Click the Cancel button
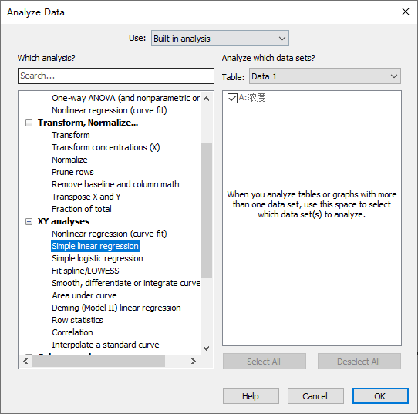Image resolution: width=418 pixels, height=414 pixels. pos(315,396)
